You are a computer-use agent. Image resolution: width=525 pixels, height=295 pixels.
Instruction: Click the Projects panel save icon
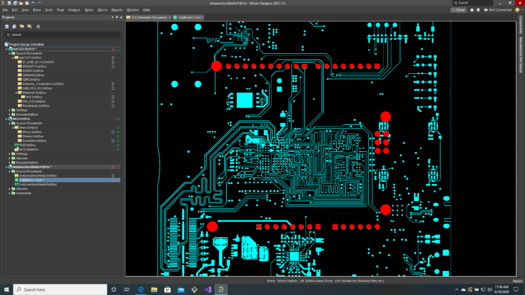click(7, 26)
